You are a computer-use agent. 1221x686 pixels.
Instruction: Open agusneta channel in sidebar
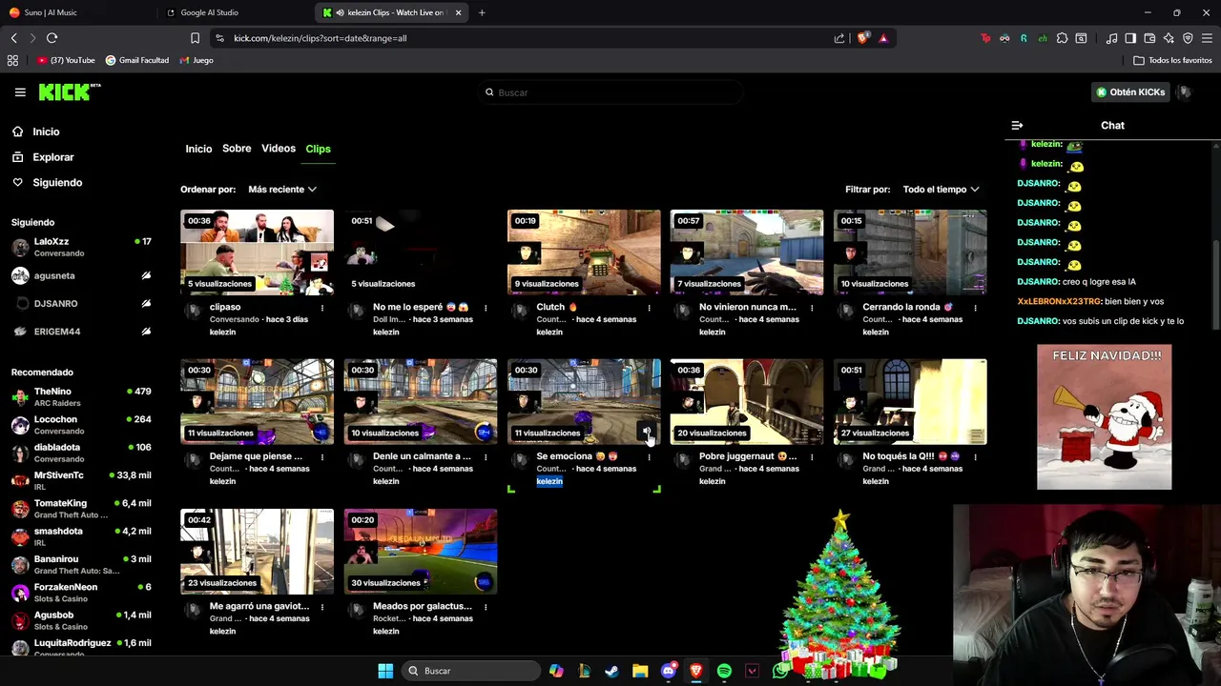click(x=81, y=275)
